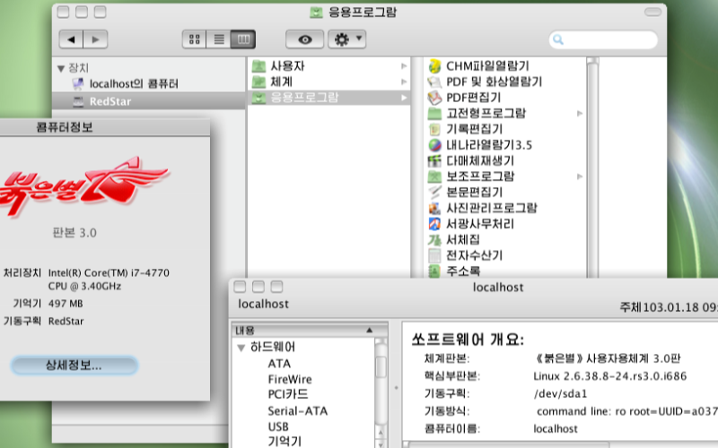The image size is (718, 448).
Task: Click /dev/sda1 boot volume value
Action: tap(560, 393)
